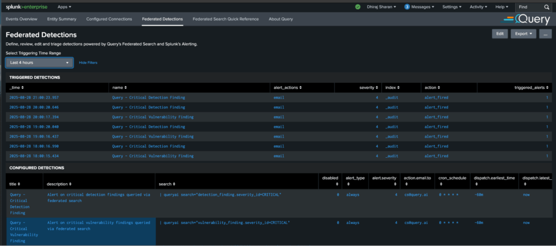556x246 pixels.
Task: Click alert_fired in the 18:00:15 row
Action: 436,156
